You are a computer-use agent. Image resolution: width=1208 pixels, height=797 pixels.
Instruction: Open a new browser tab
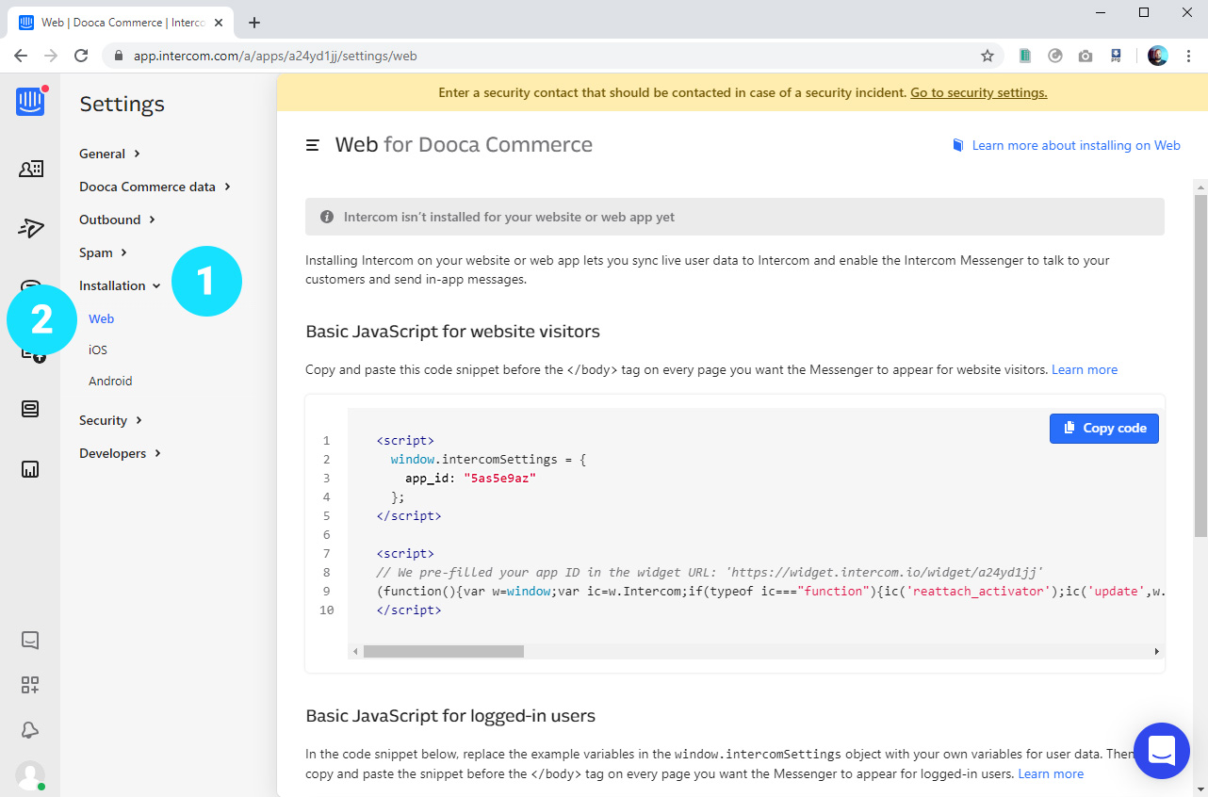pos(254,23)
